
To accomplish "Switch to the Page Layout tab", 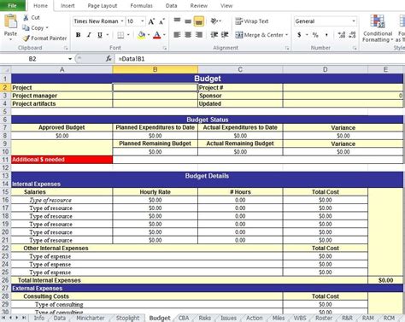I will click(103, 6).
